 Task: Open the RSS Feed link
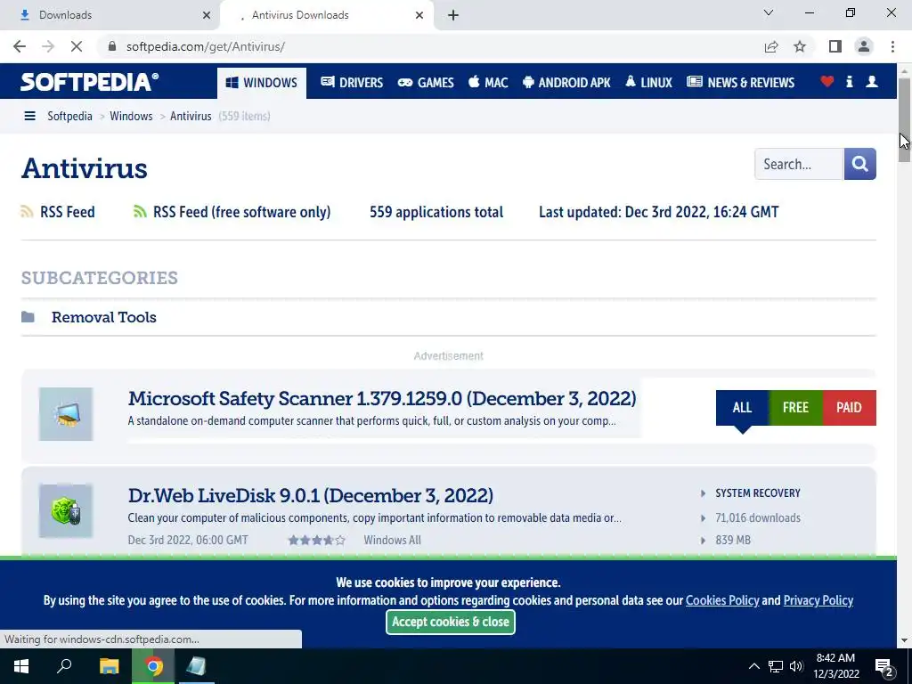(x=68, y=212)
